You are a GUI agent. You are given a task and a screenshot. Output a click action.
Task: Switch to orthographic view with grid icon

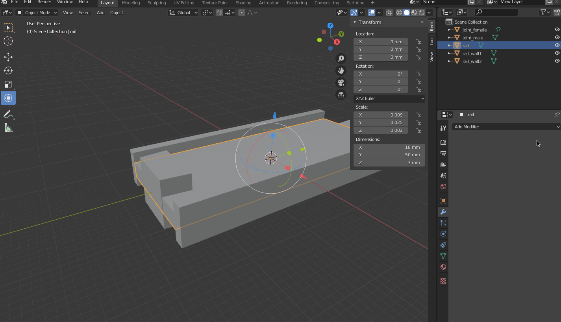341,94
